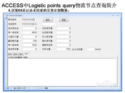Click the 黑活库存量 value field
The image size is (125, 93).
[29, 49]
